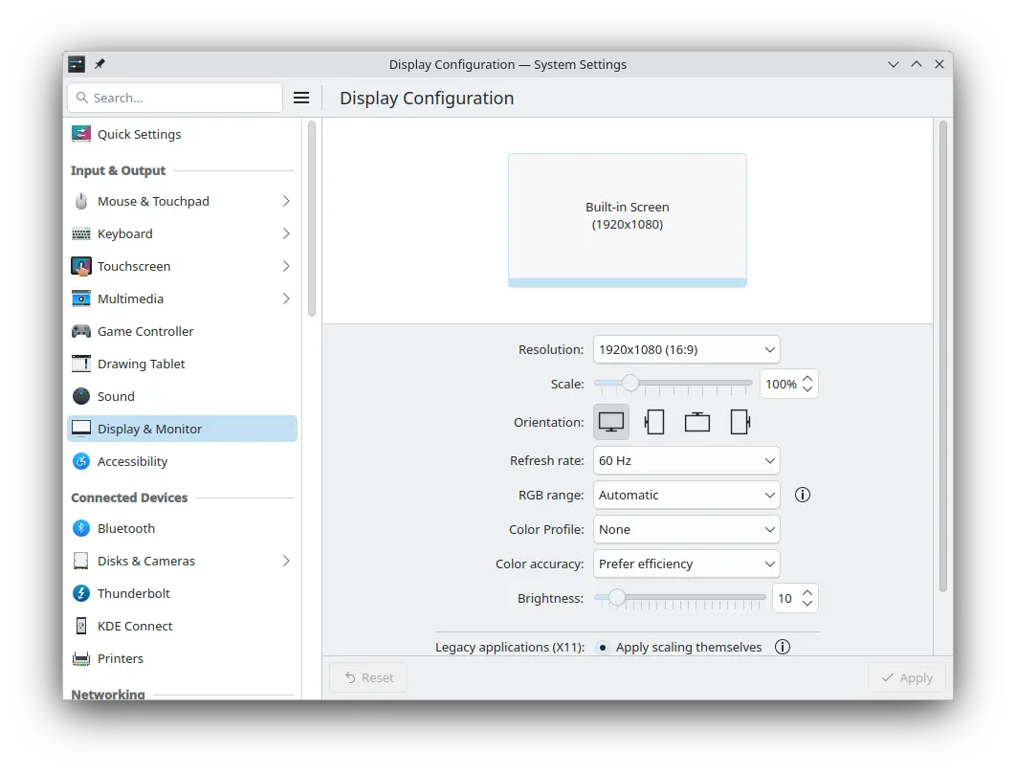Select portrait left rotated orientation icon

654,422
